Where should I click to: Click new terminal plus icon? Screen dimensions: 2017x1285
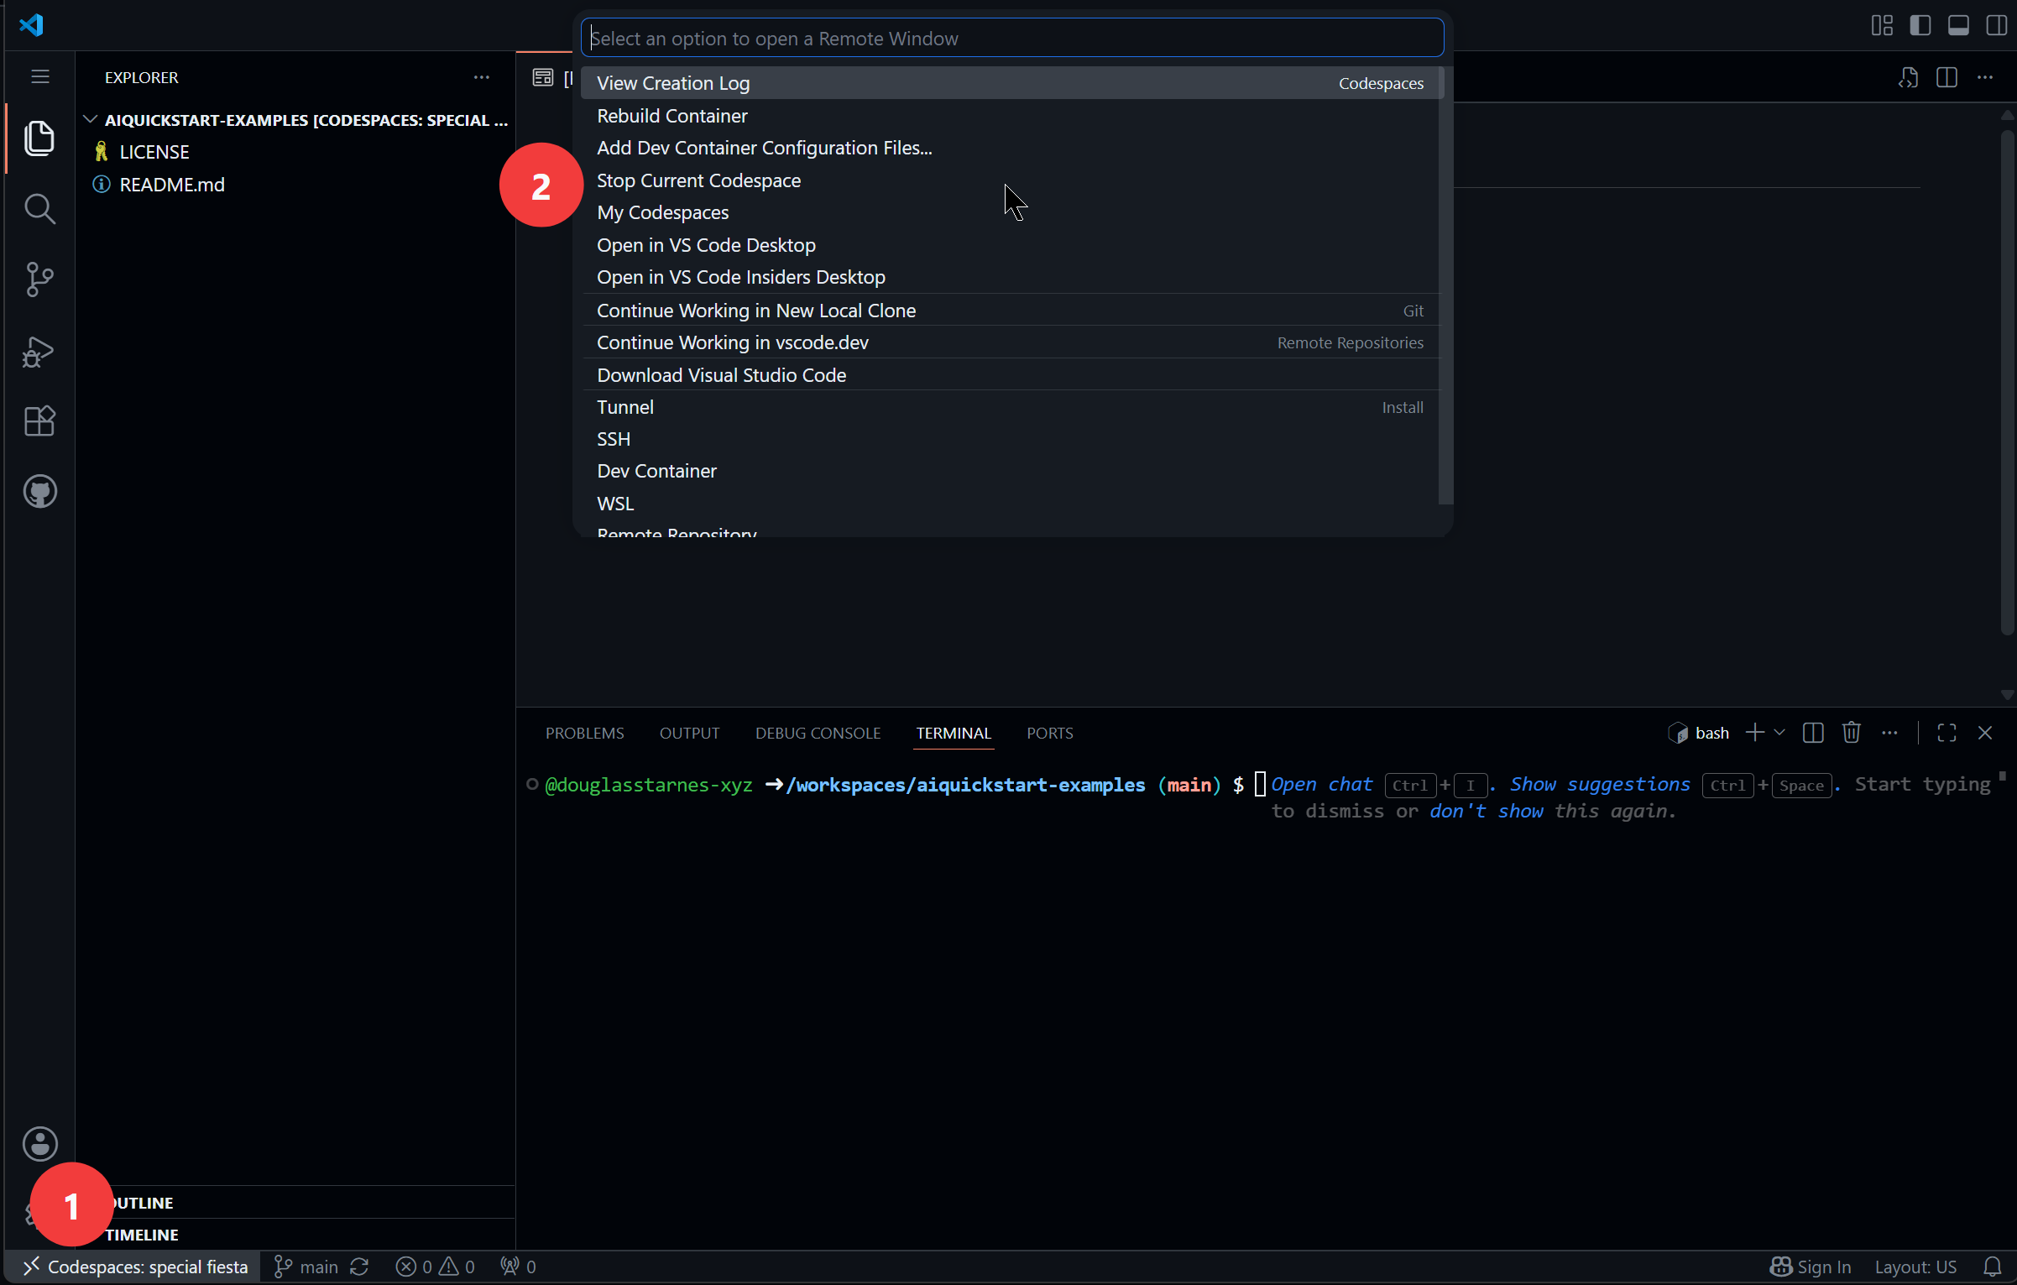(x=1754, y=733)
